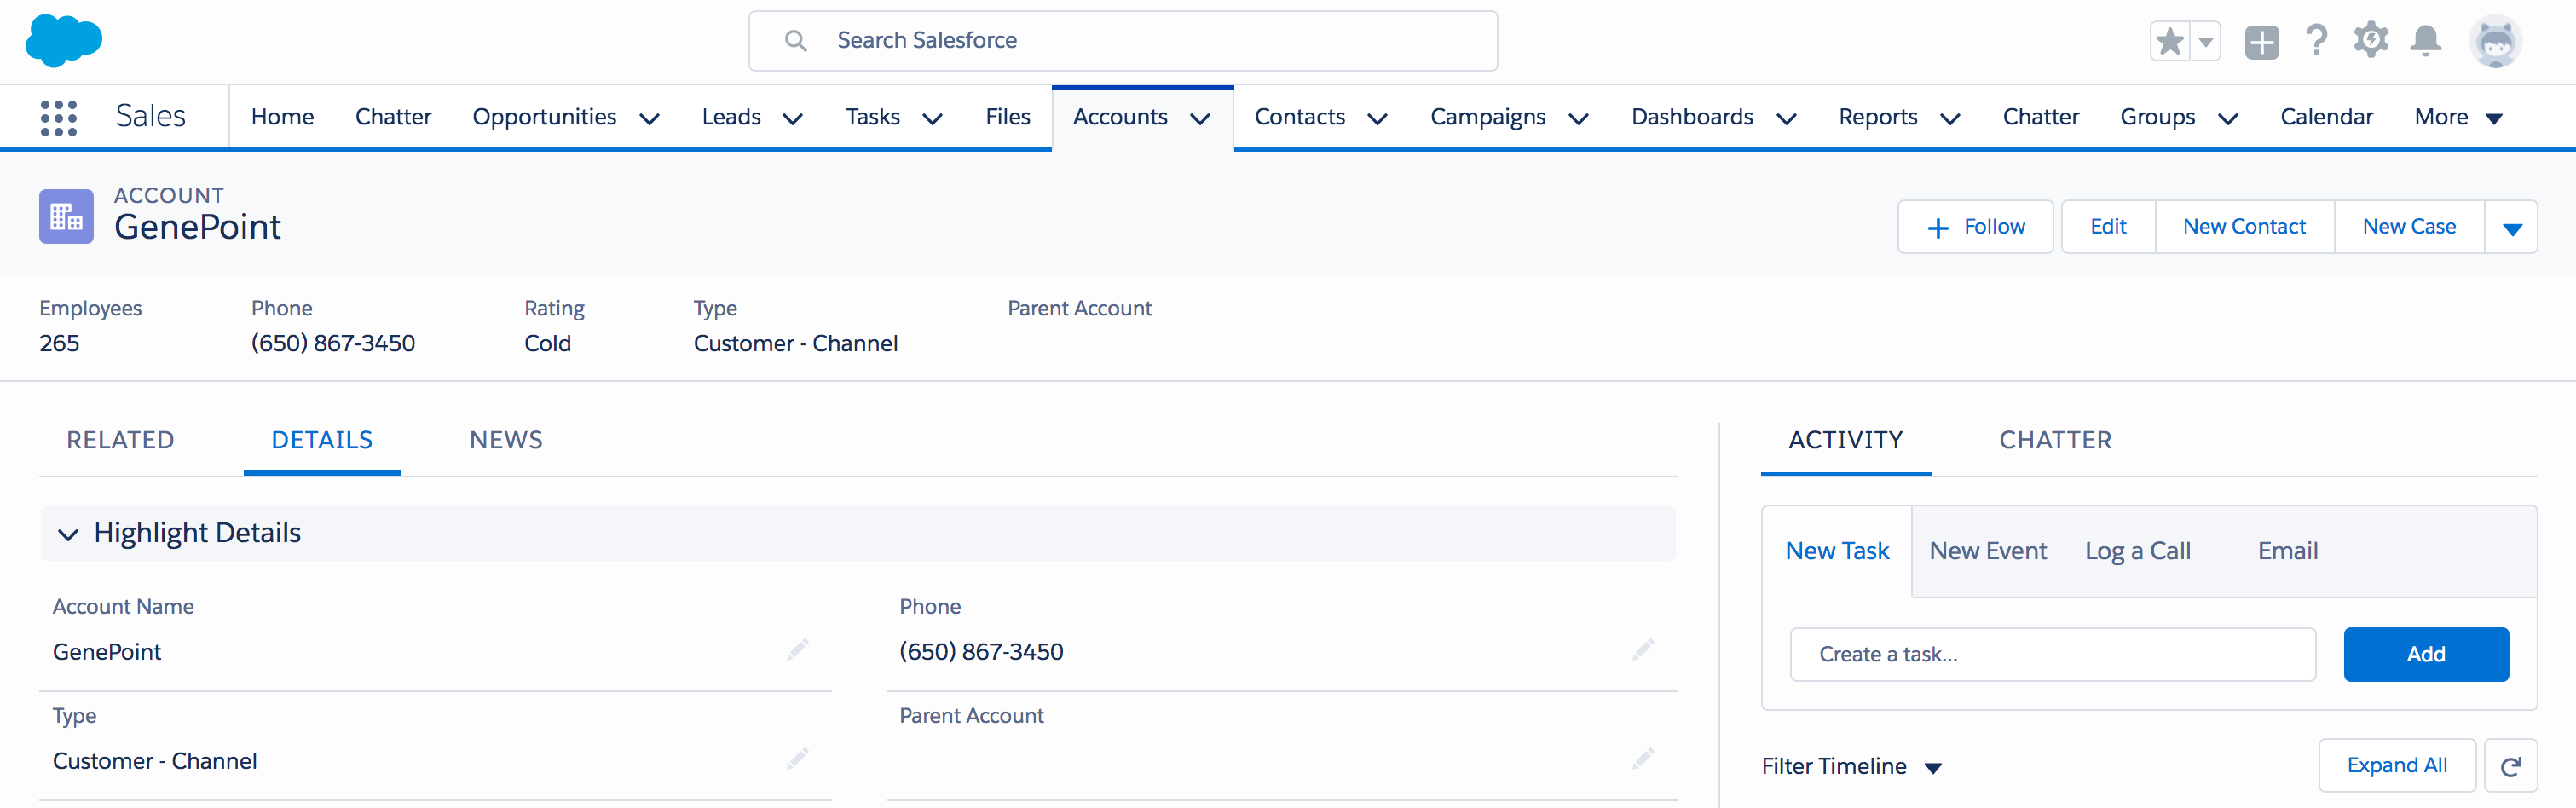This screenshot has width=2576, height=808.
Task: Follow the GenePoint account
Action: click(1975, 227)
